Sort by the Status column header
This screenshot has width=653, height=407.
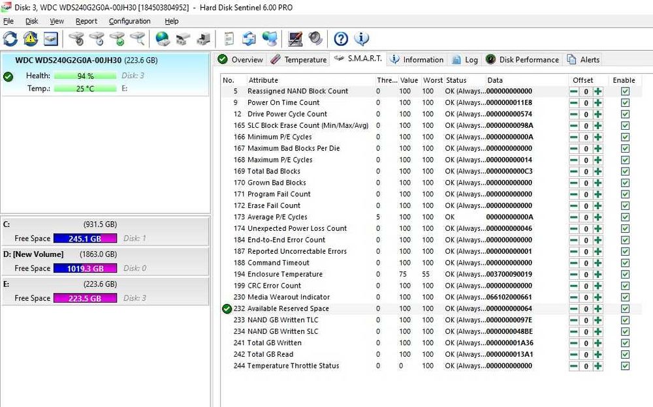point(464,80)
